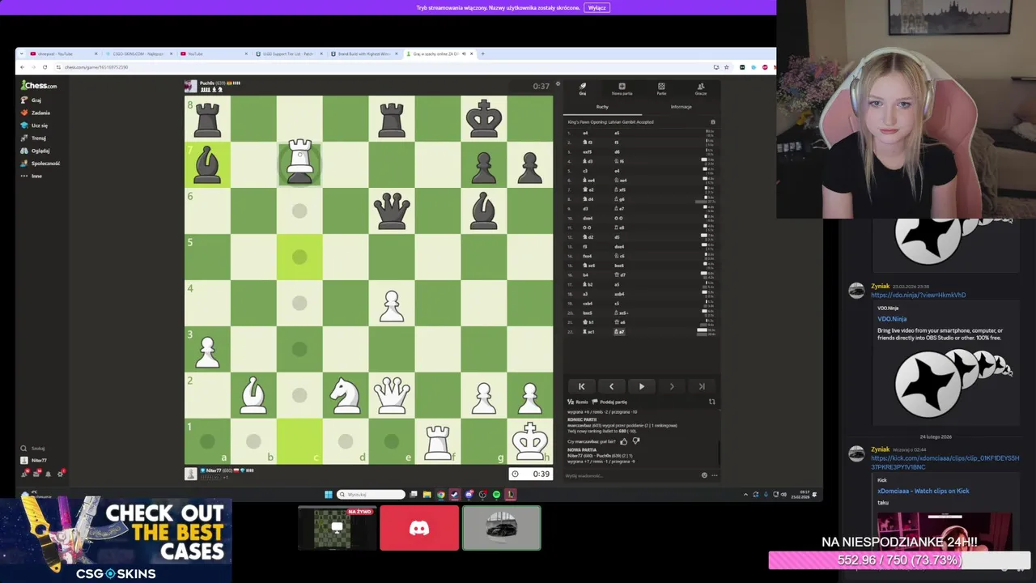Jump to the first move of the game
This screenshot has height=583, width=1036.
pos(581,386)
